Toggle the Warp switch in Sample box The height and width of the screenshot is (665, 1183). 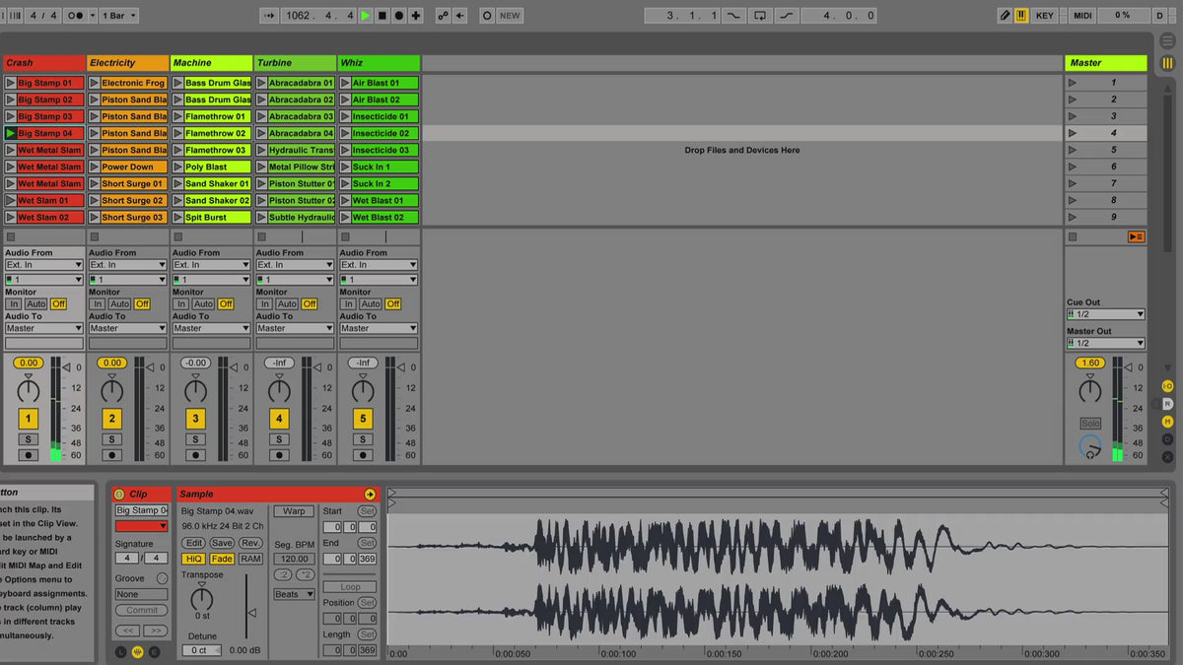pos(294,511)
